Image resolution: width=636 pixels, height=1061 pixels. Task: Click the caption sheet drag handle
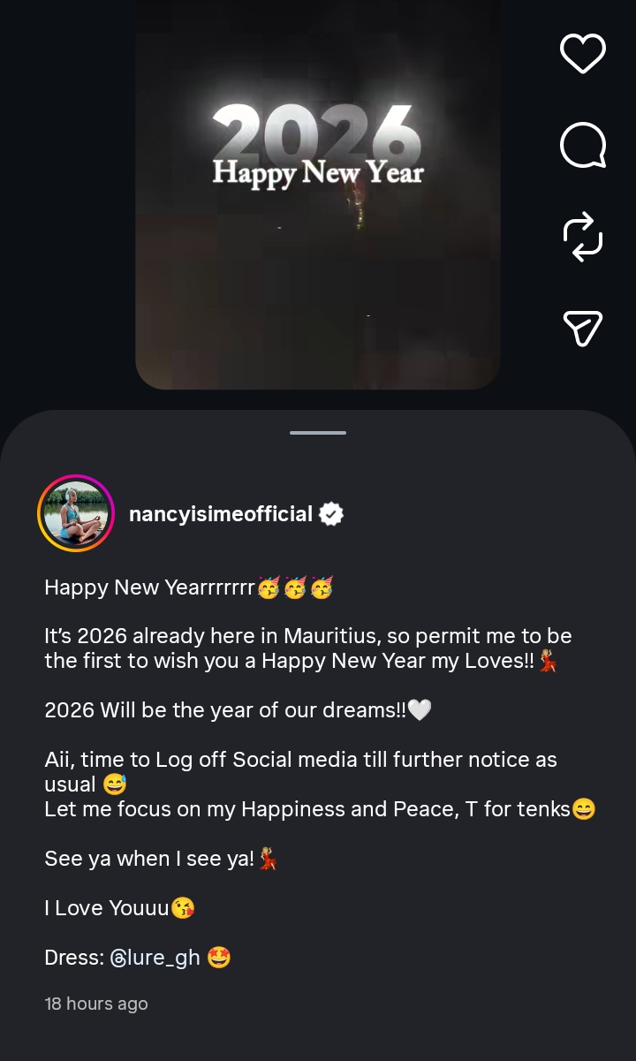click(x=318, y=433)
